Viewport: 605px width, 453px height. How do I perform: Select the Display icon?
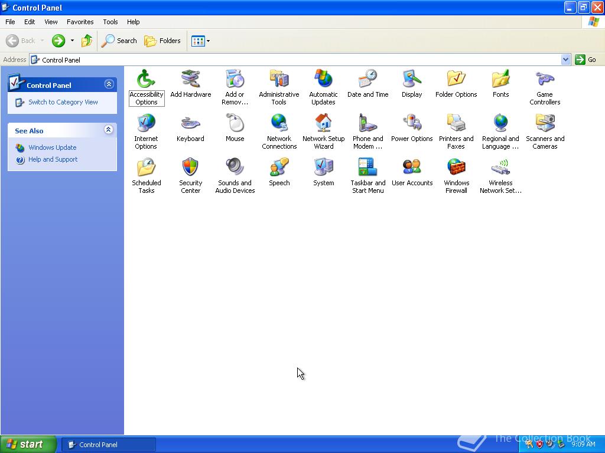pos(412,79)
